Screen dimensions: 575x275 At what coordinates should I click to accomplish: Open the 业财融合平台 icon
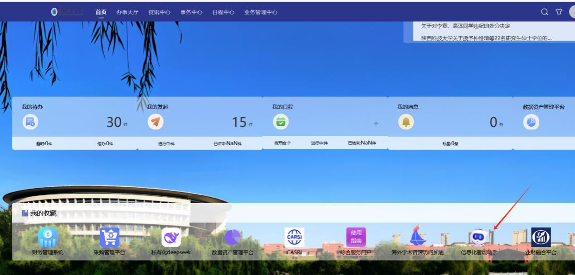point(541,237)
